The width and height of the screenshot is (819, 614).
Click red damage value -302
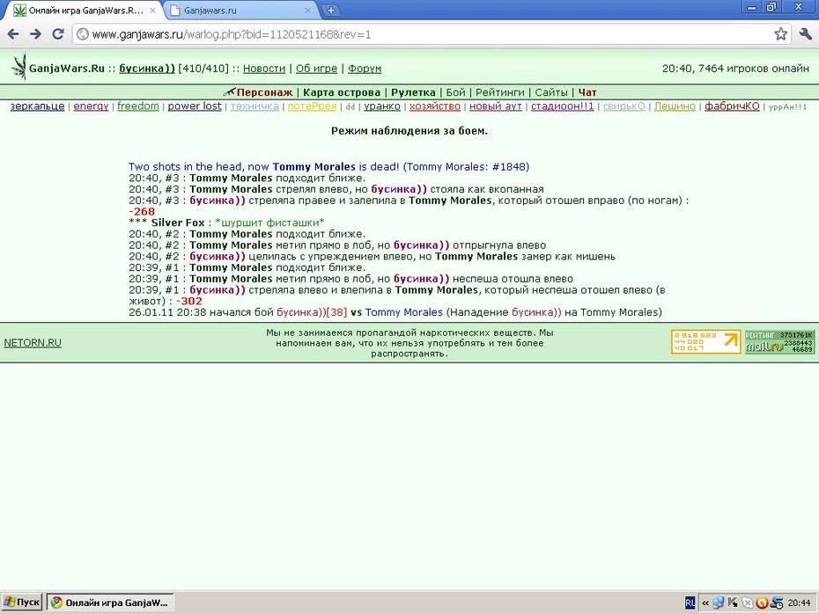pyautogui.click(x=189, y=301)
